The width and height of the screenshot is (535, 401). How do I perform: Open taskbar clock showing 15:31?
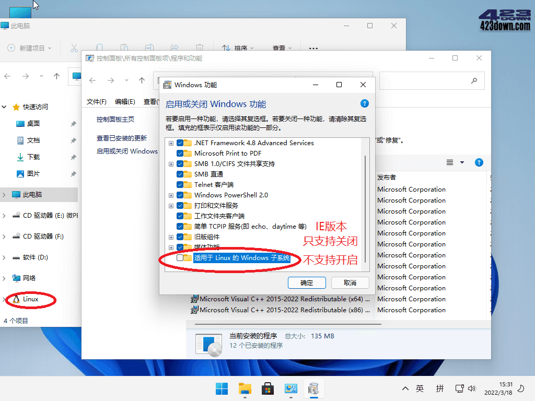point(498,388)
